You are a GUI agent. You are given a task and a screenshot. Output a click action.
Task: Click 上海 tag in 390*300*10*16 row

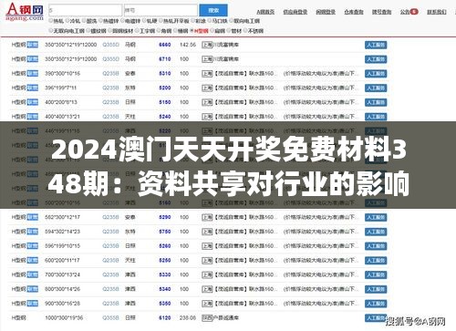pos(207,74)
